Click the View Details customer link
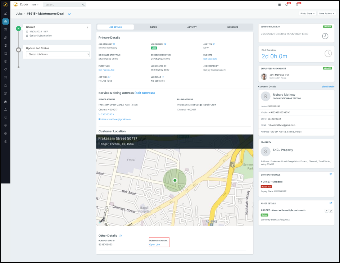 tap(328, 87)
